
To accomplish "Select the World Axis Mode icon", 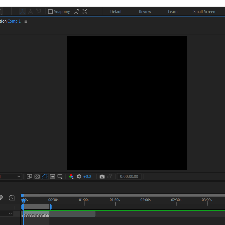I will click(x=30, y=11).
